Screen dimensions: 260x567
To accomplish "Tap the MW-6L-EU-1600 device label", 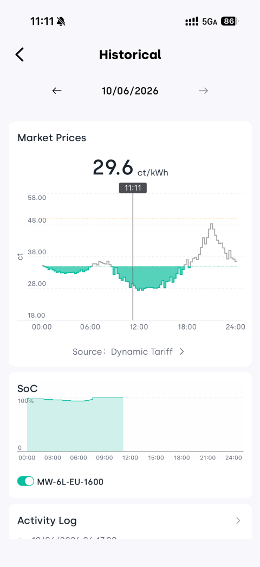I will pos(70,482).
